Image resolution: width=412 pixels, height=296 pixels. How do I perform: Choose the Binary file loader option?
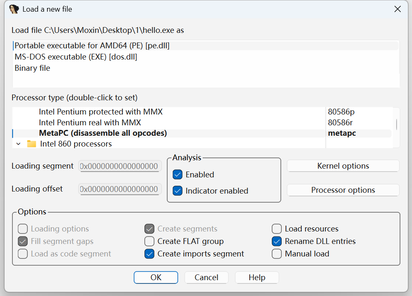tap(32, 68)
